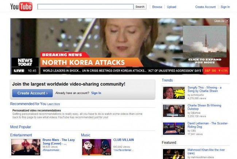Open the Most Popular heading link

tap(20, 127)
